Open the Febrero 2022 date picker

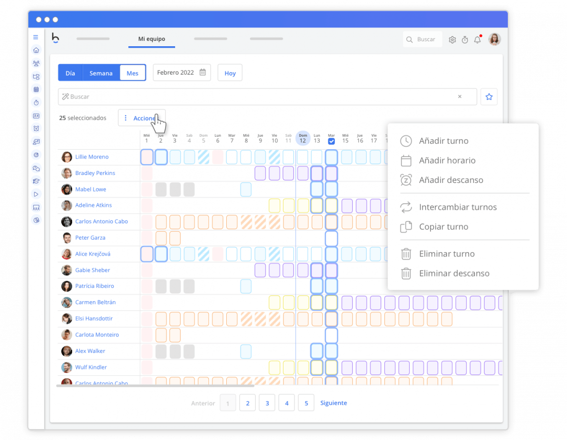182,73
